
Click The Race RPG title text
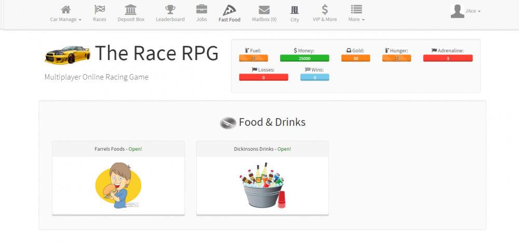(x=156, y=53)
